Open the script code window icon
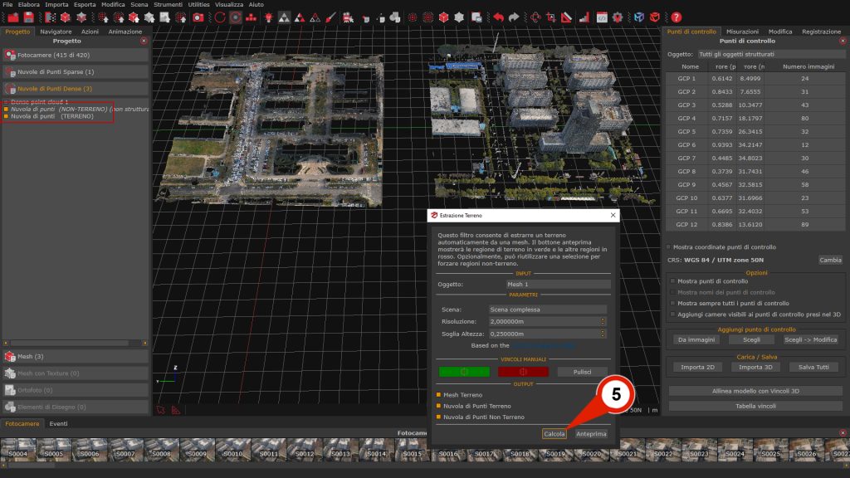The height and width of the screenshot is (478, 850). pos(602,17)
